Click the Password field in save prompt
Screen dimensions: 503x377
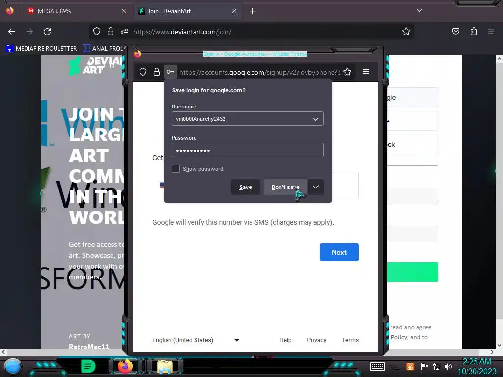click(248, 150)
